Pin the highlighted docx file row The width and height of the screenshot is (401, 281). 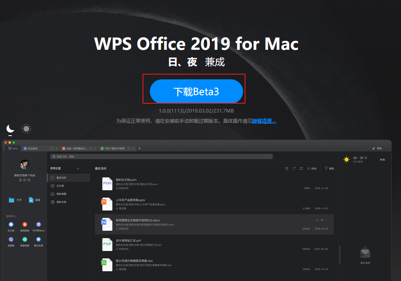pyautogui.click(x=322, y=220)
